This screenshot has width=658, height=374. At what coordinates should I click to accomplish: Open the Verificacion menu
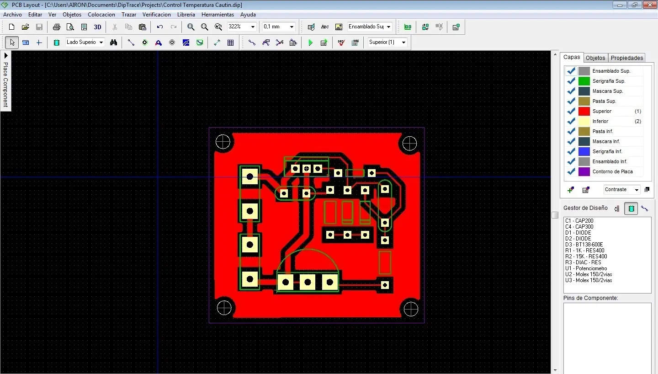(157, 15)
